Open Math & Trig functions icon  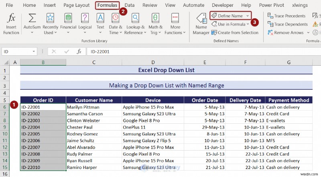tap(155, 18)
